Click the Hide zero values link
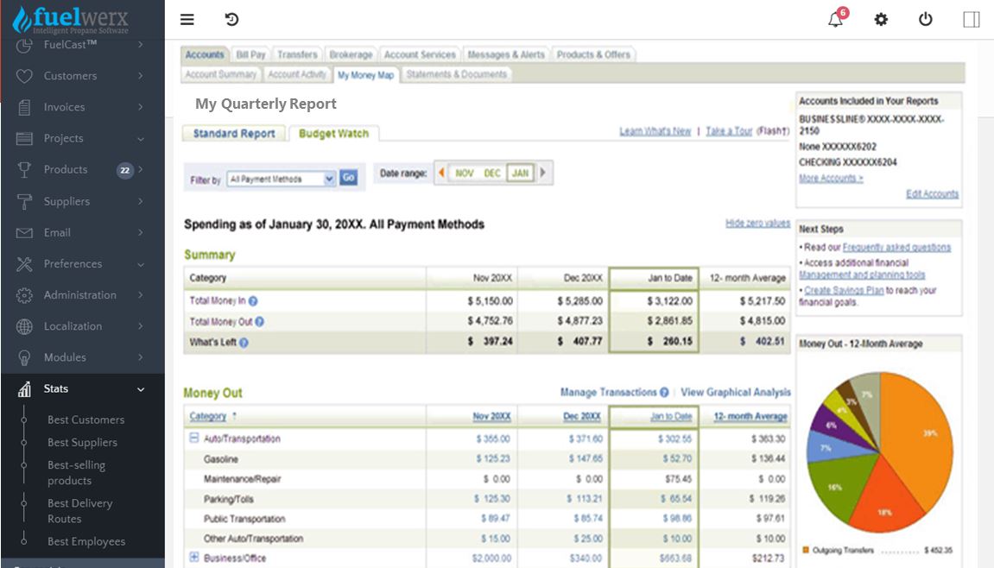 757,224
